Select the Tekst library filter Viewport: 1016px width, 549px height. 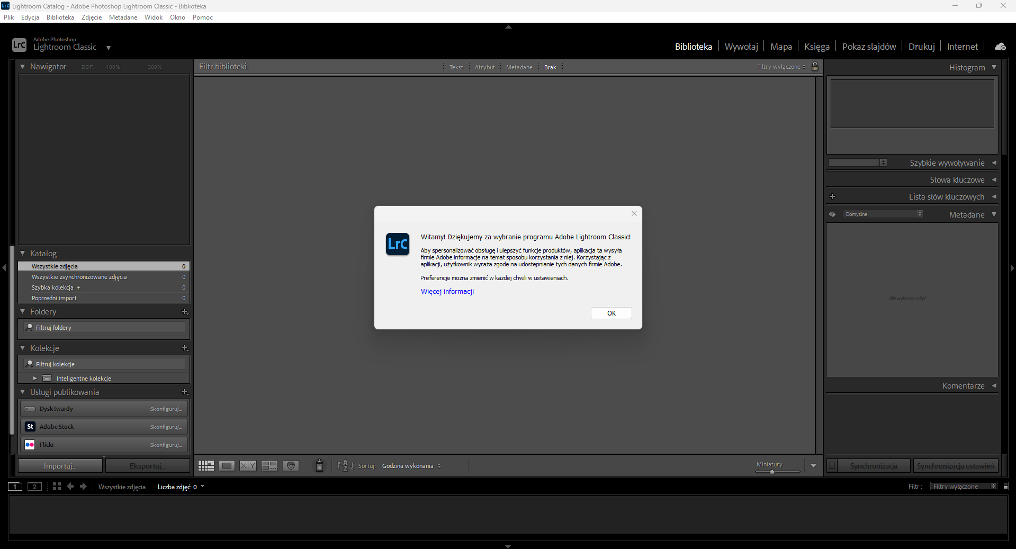click(456, 67)
